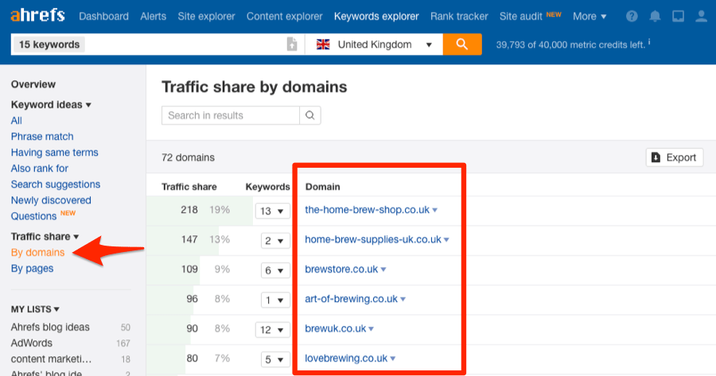Open the United Kingdom country dropdown
This screenshot has height=376, width=716.
(x=374, y=45)
